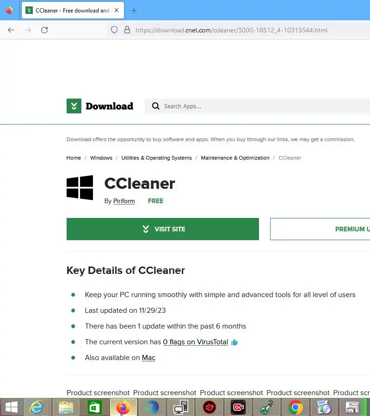Open the Piriform developer link
370x416 pixels.
[124, 201]
